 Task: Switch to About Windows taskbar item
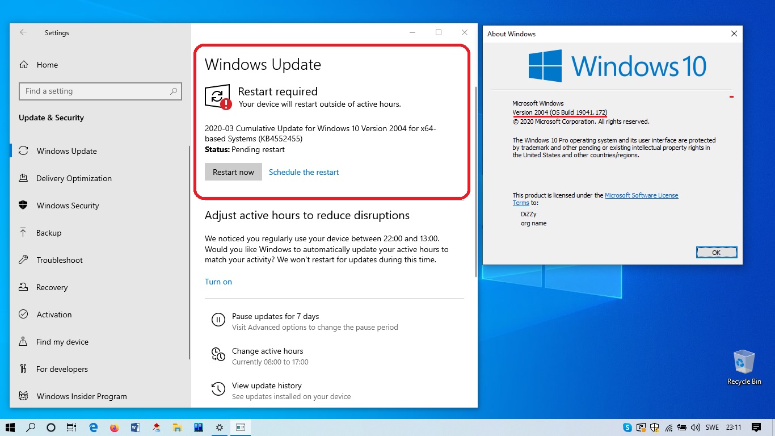click(x=241, y=427)
